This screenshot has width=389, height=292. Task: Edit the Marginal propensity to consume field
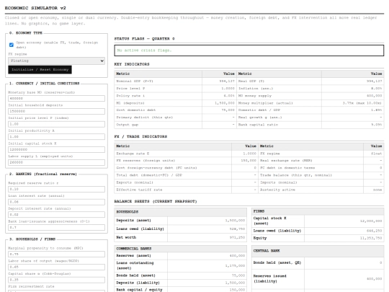[x=57, y=255]
